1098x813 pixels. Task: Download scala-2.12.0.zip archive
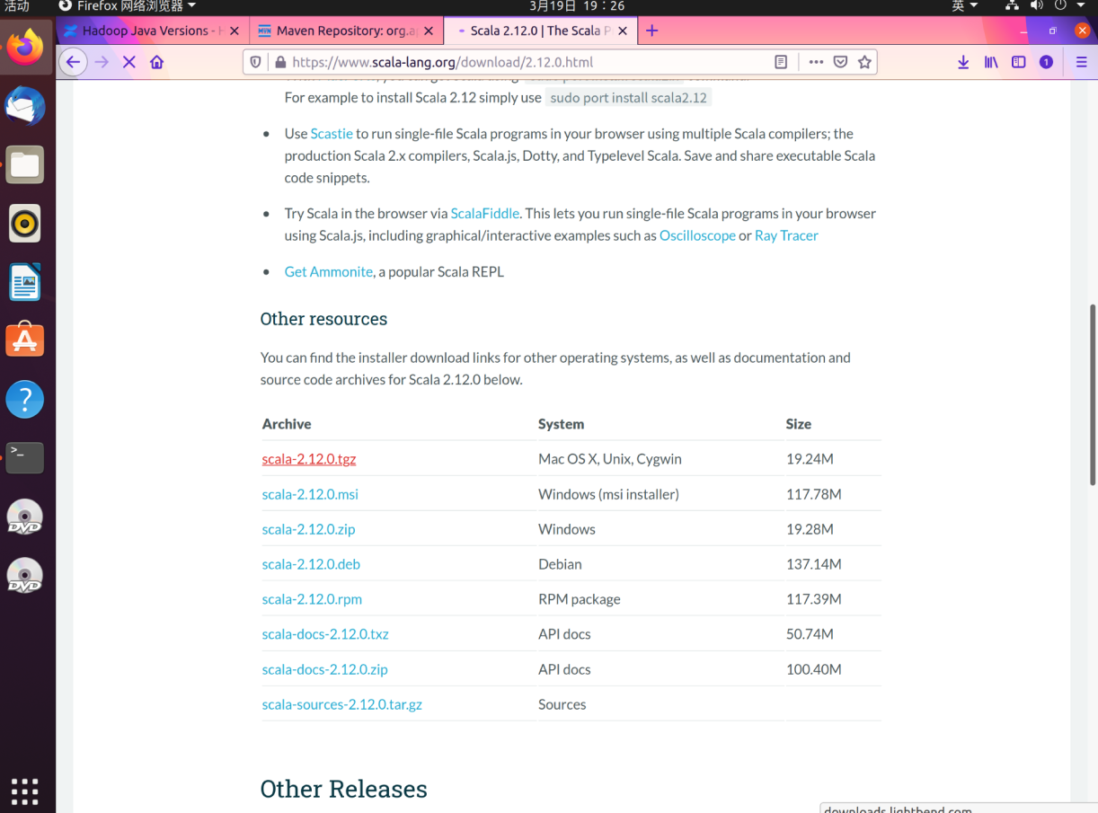tap(308, 529)
